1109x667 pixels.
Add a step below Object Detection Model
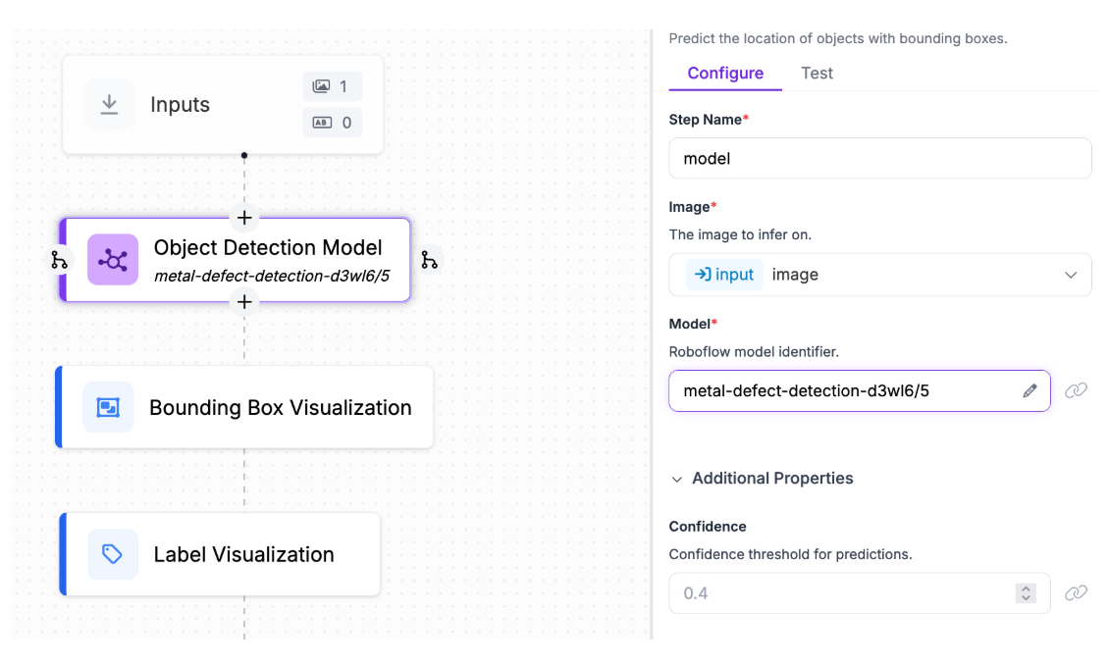click(x=244, y=301)
